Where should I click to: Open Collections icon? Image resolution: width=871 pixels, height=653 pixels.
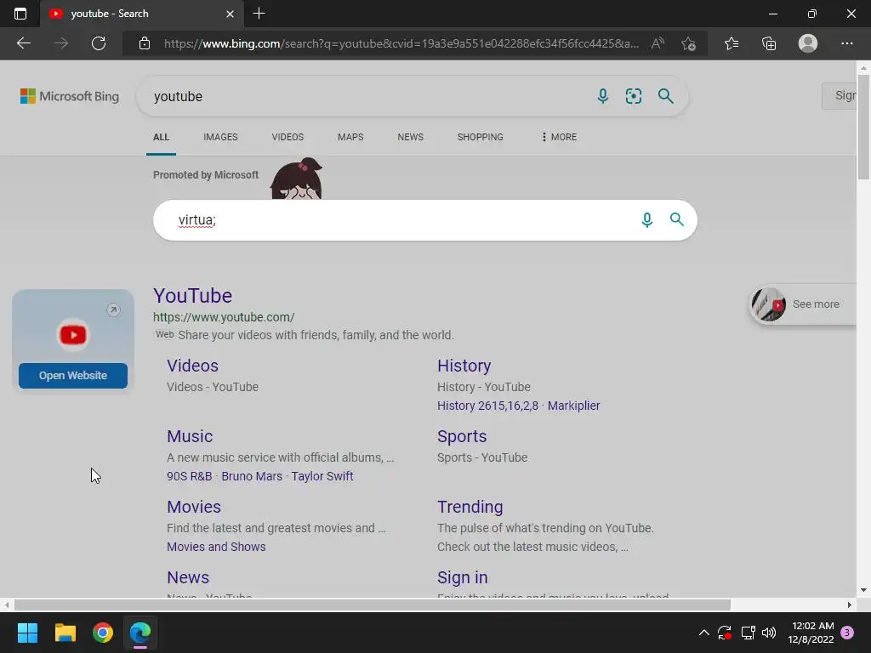point(769,43)
